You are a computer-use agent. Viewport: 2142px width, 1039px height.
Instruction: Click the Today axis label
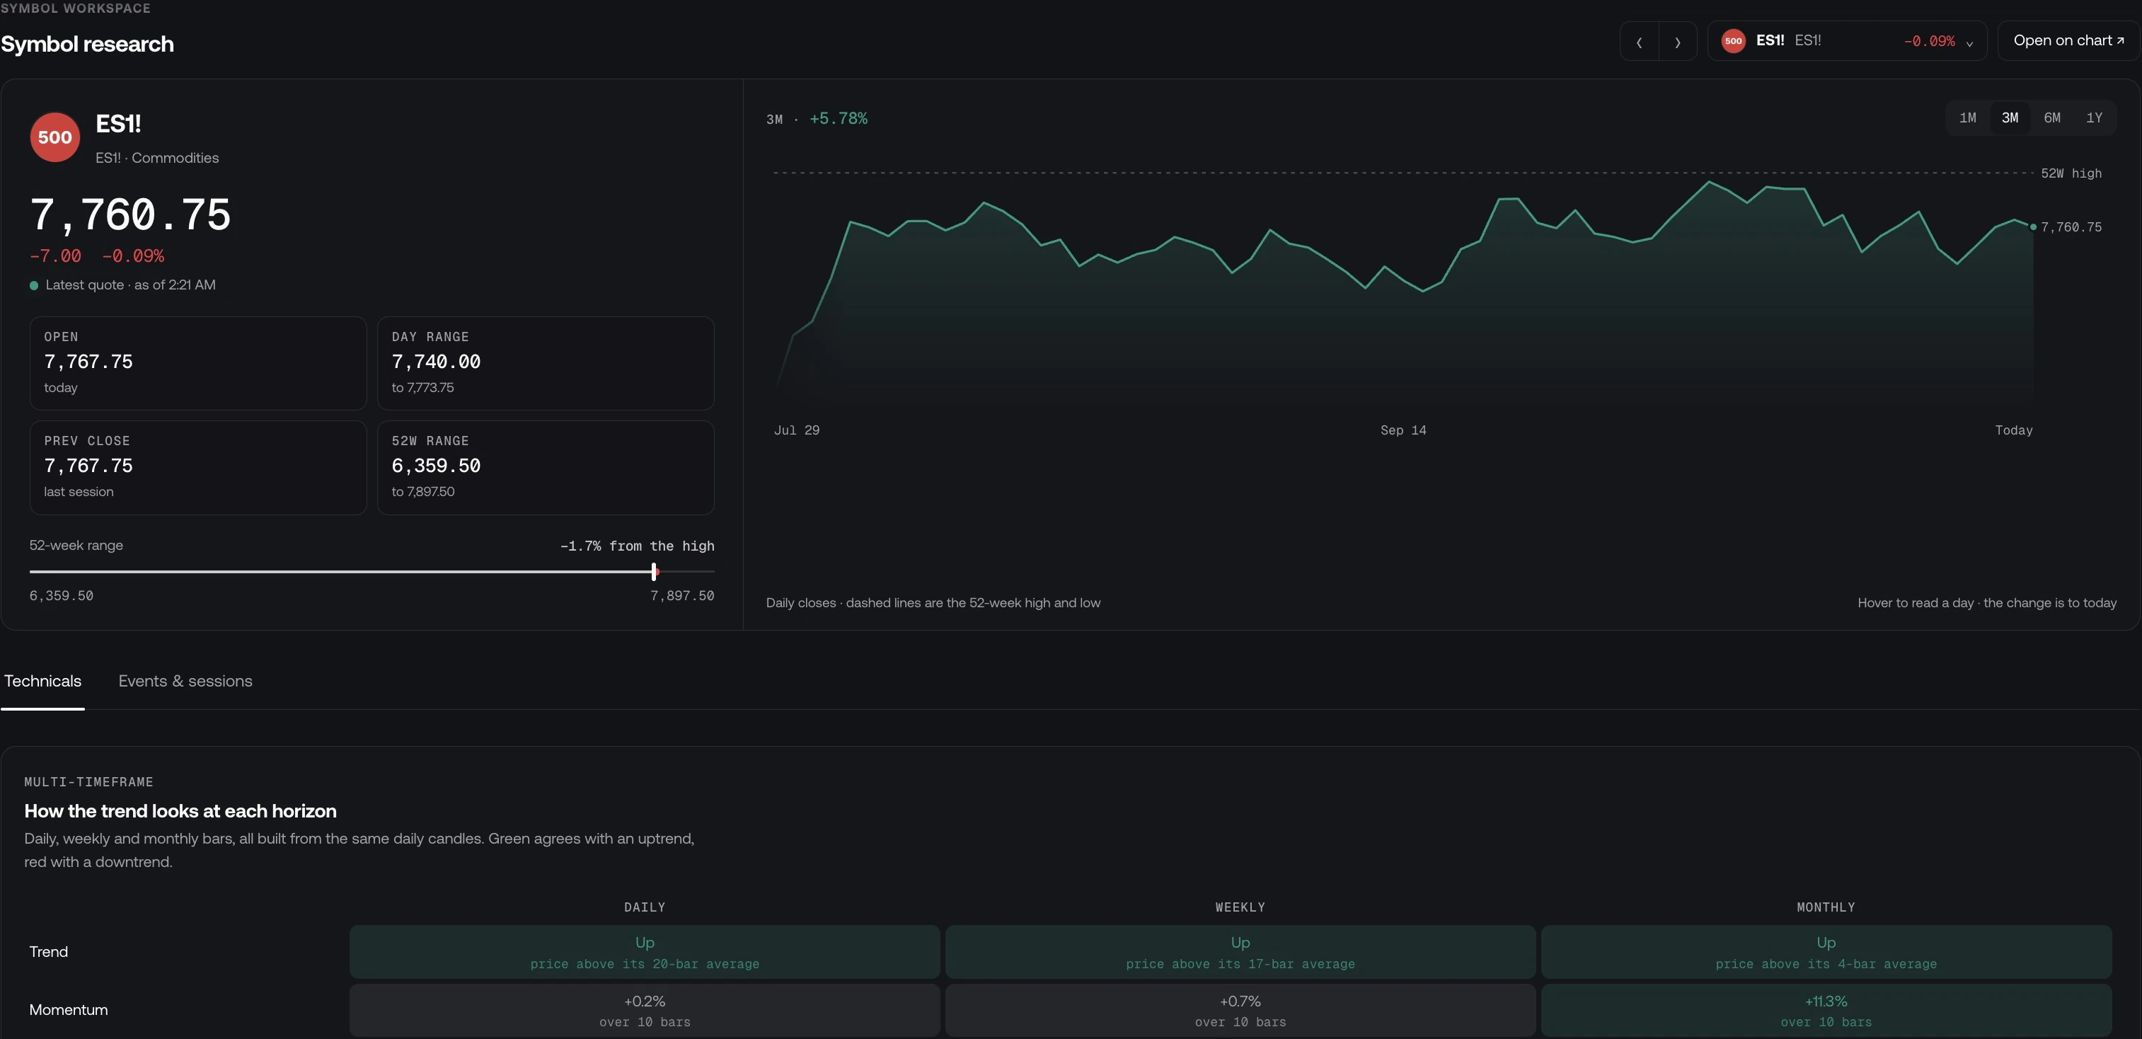tap(2013, 430)
